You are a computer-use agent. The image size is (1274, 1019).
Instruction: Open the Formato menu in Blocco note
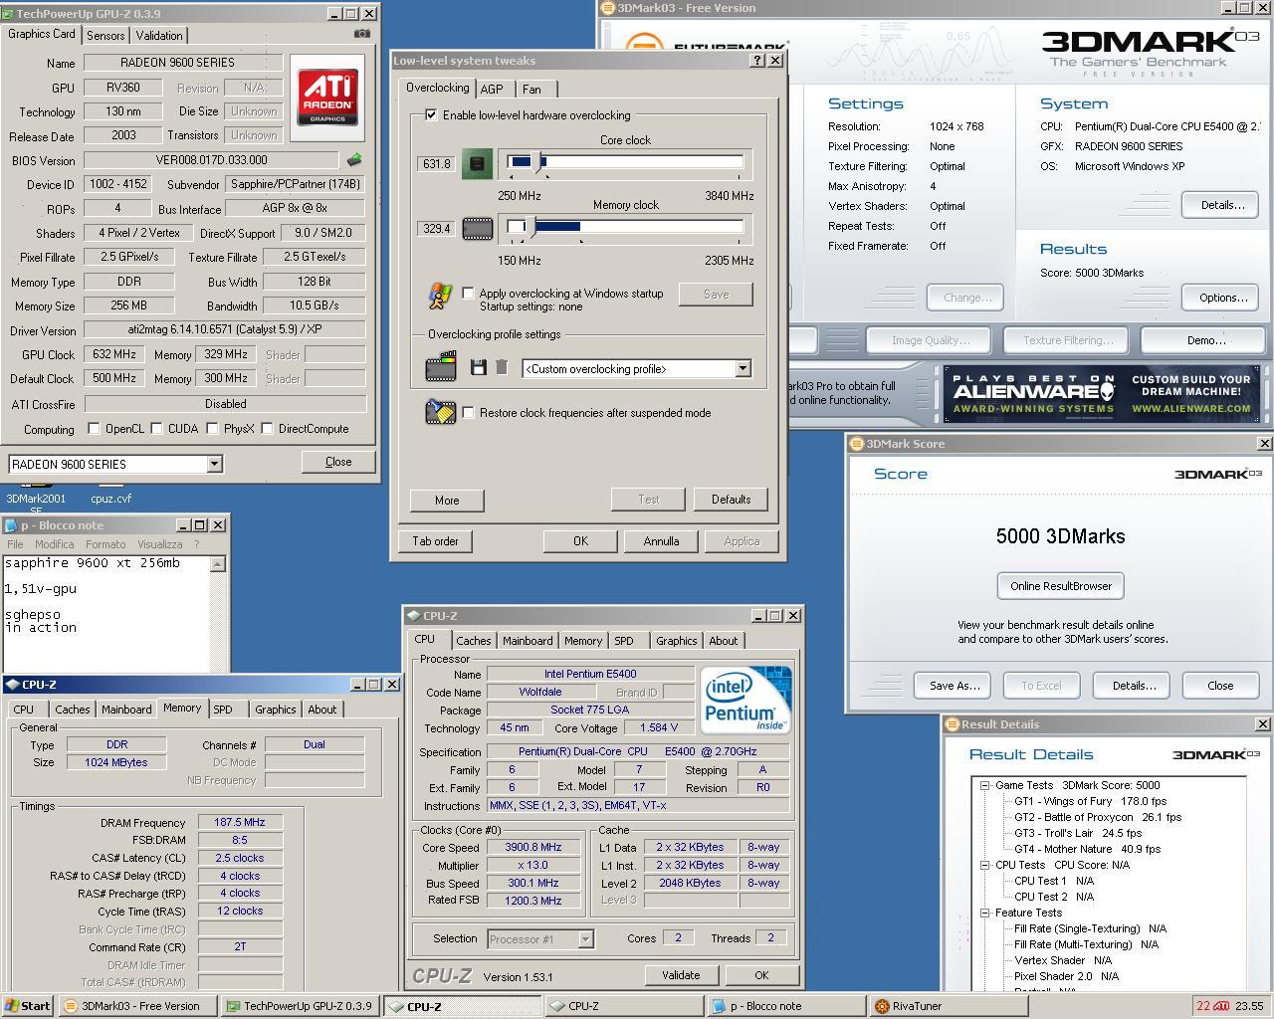point(106,544)
